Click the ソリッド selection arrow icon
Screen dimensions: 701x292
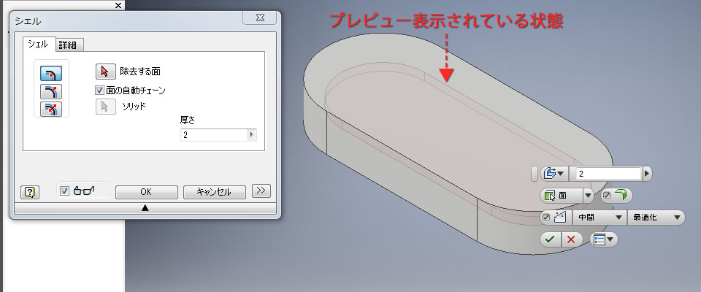pos(105,107)
